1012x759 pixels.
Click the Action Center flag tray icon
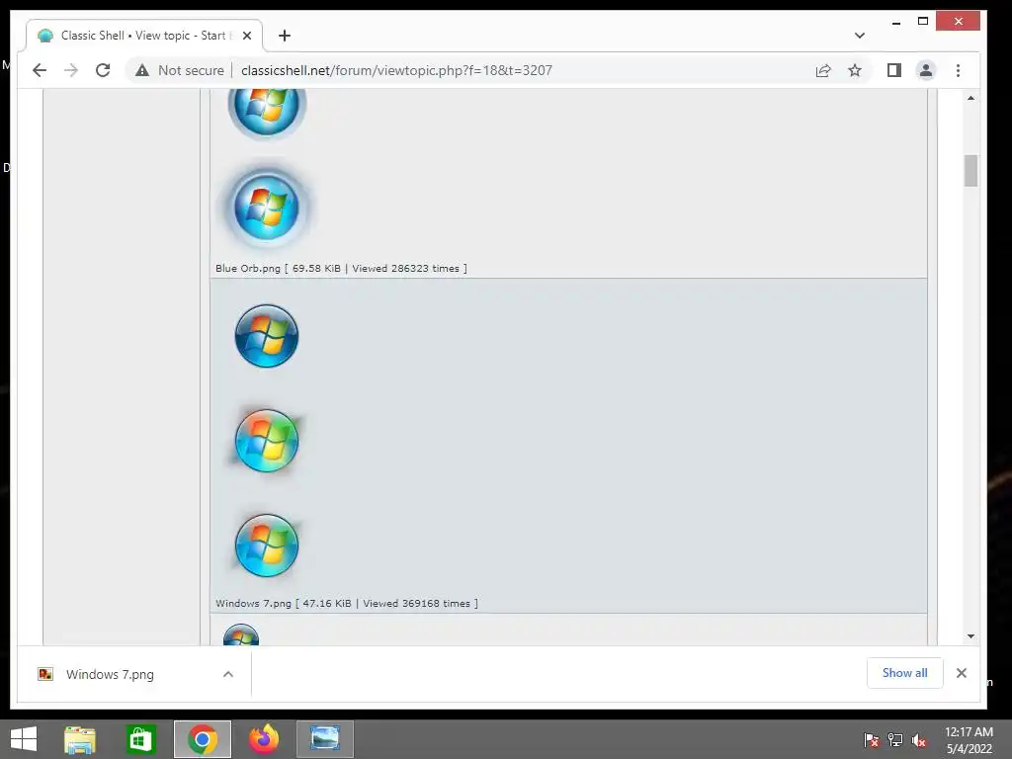(871, 740)
